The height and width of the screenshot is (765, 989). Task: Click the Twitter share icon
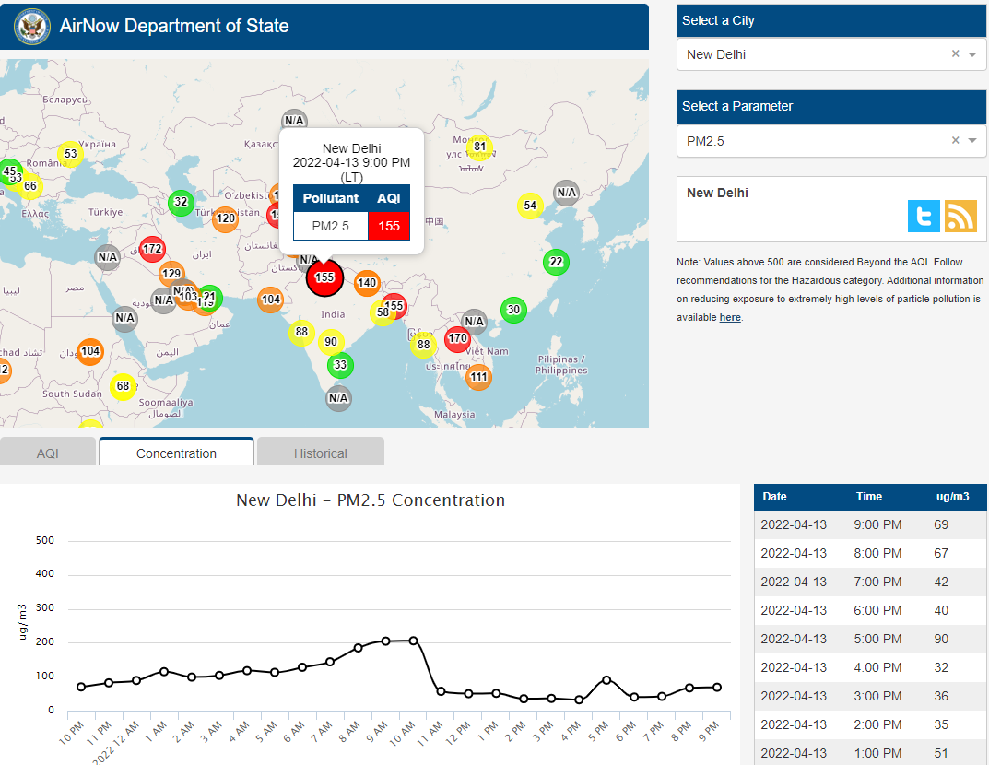coord(924,217)
